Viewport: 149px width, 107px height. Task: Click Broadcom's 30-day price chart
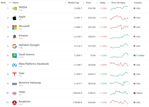pos(119,102)
